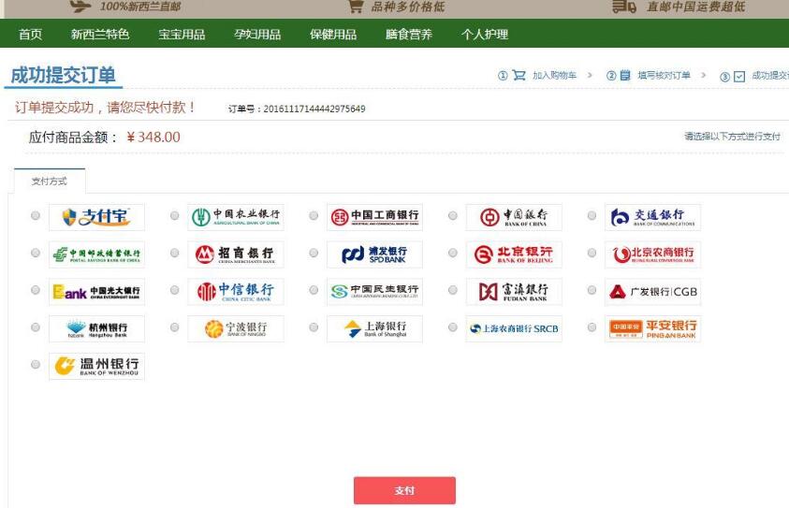Click the Postal Savings Bank logo

pyautogui.click(x=96, y=254)
